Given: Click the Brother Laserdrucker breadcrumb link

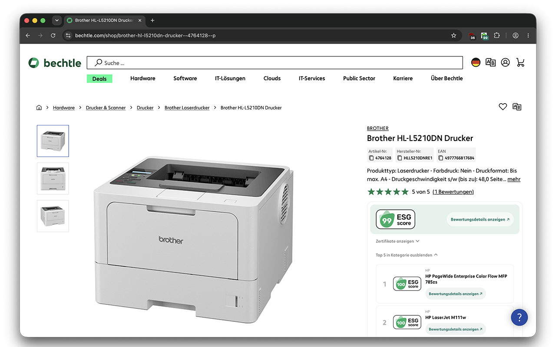Looking at the screenshot, I should 187,108.
